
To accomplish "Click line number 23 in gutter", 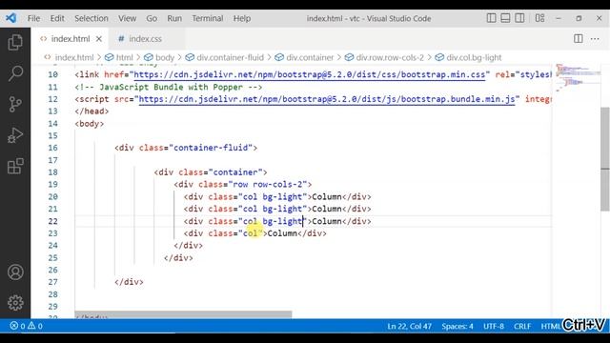I will pyautogui.click(x=53, y=233).
